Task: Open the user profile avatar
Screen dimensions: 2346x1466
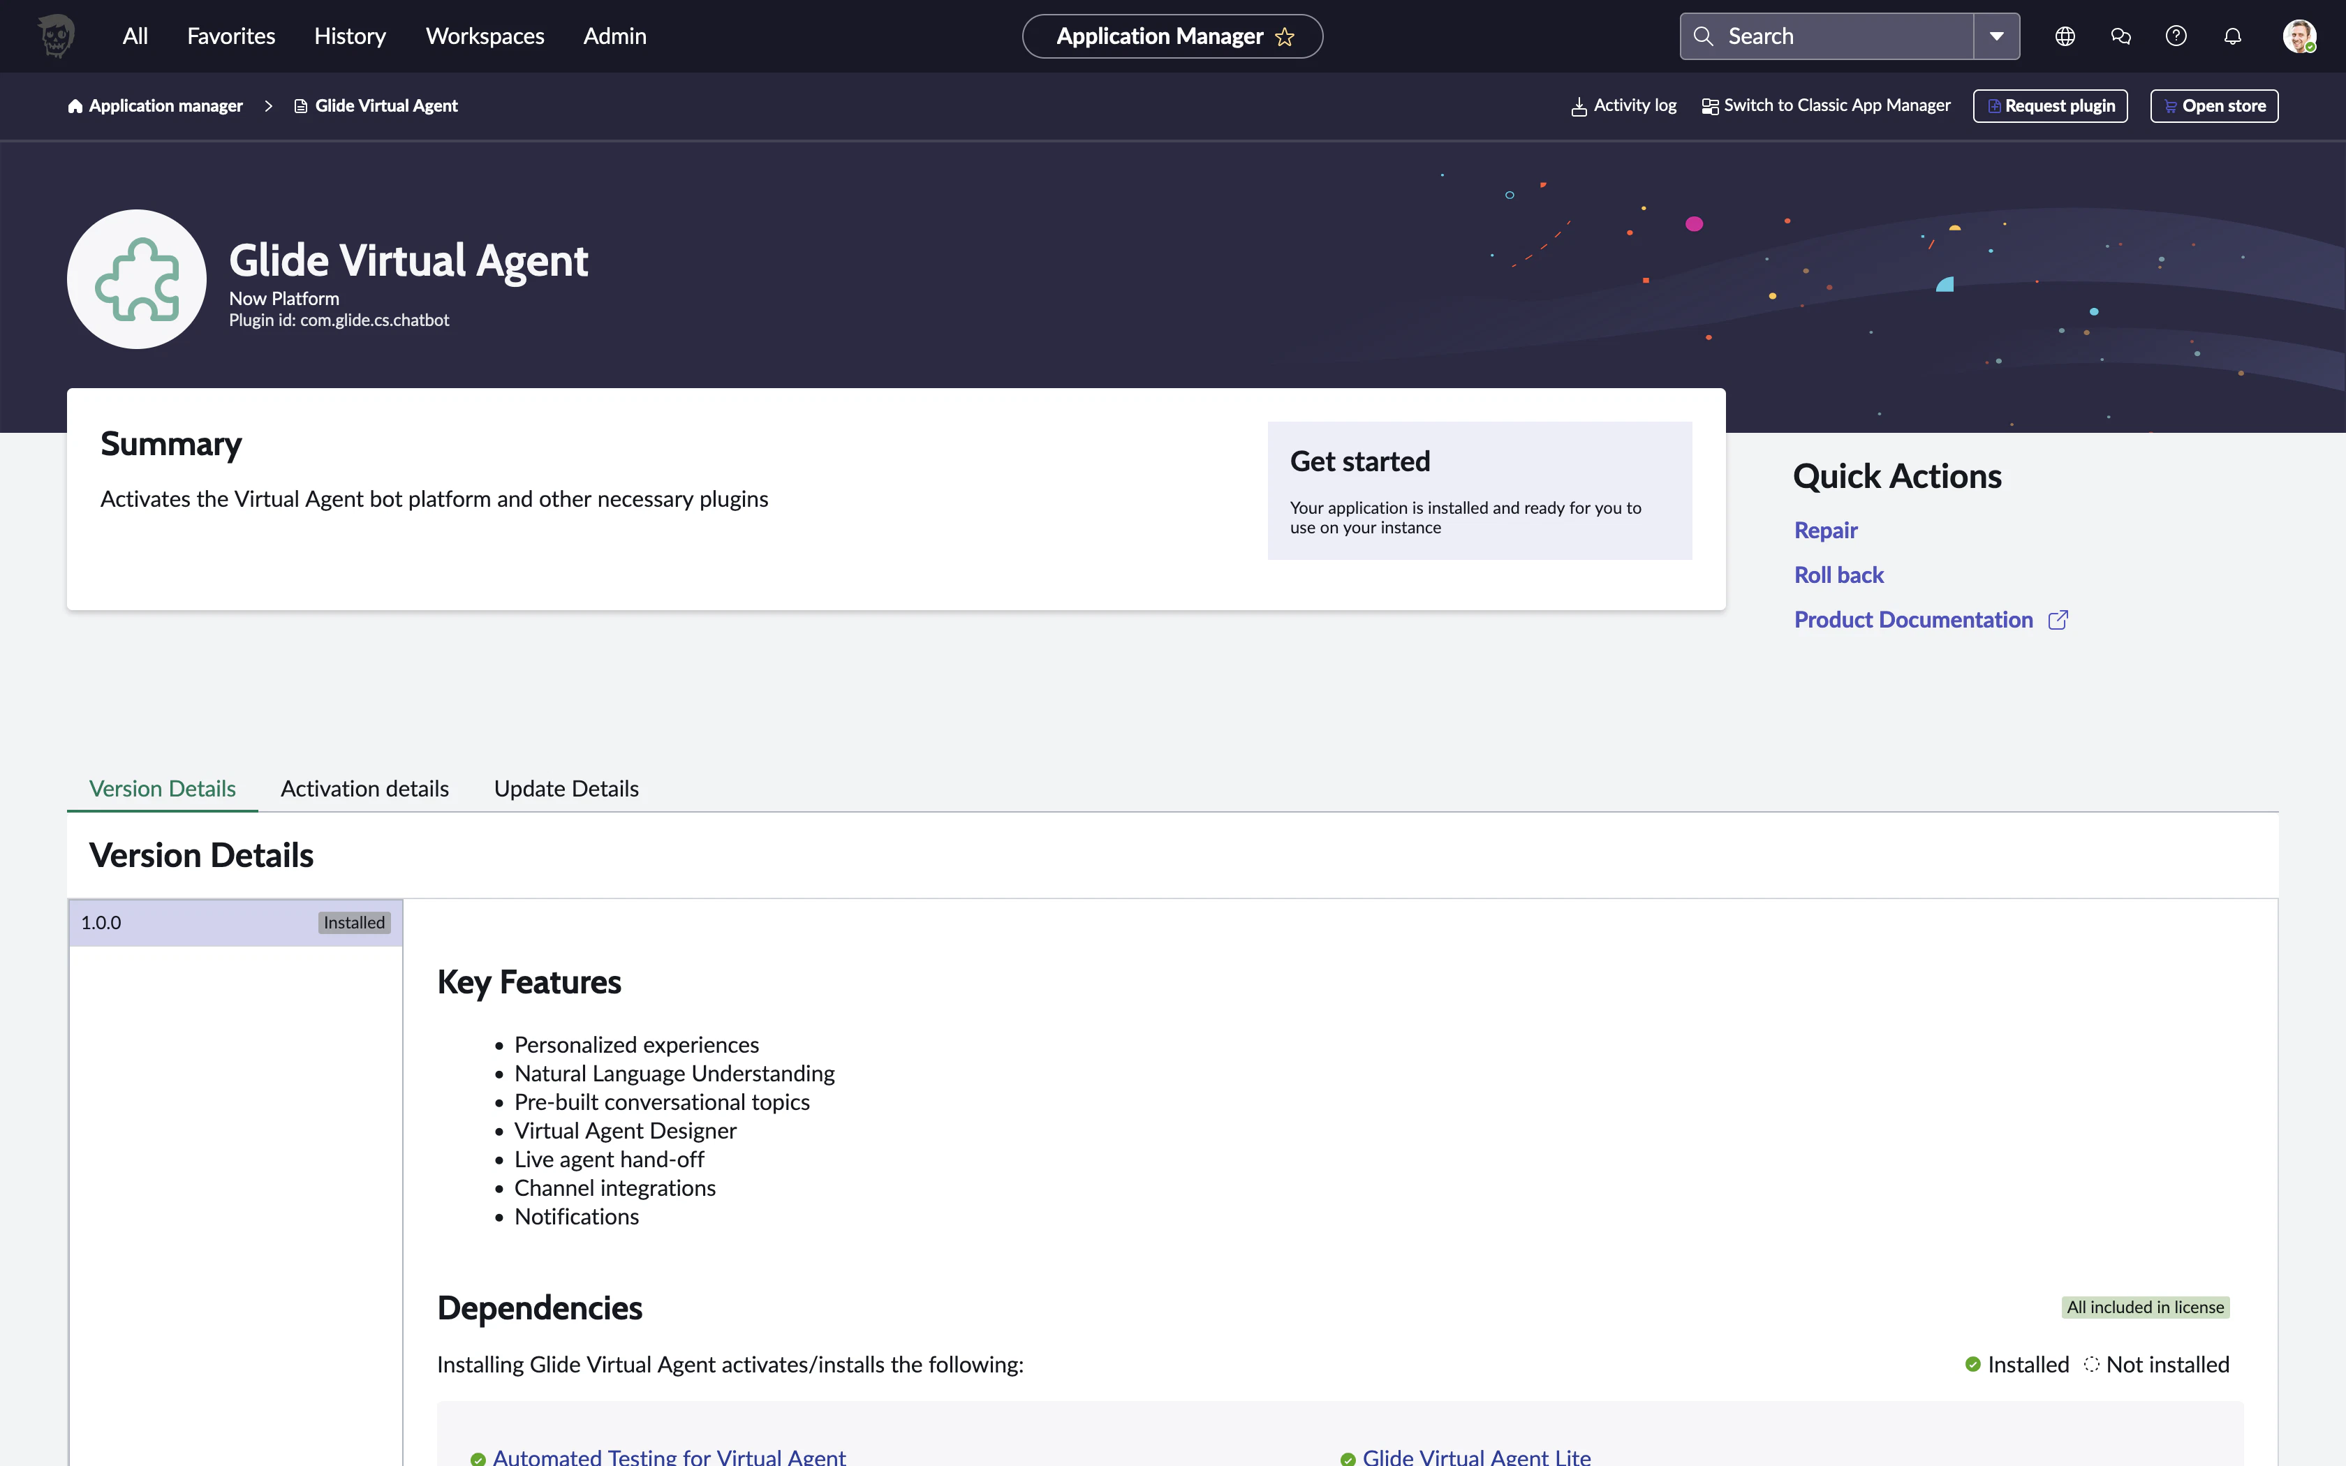Action: (2299, 36)
